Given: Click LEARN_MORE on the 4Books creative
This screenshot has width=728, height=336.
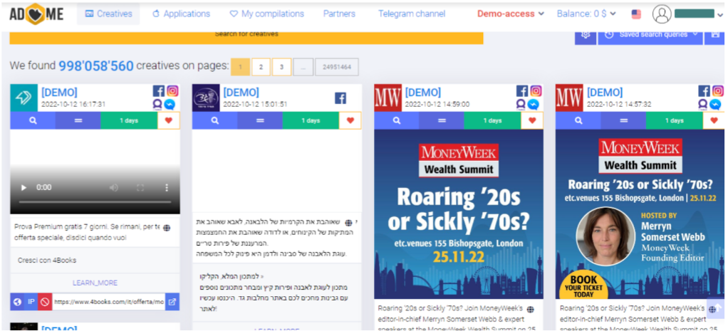Looking at the screenshot, I should (95, 283).
